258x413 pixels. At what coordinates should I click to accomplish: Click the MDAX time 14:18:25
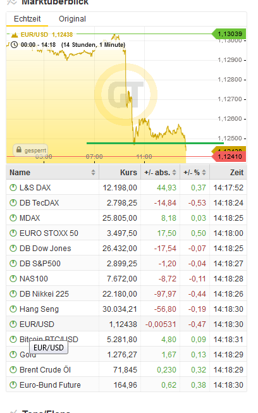pyautogui.click(x=228, y=218)
